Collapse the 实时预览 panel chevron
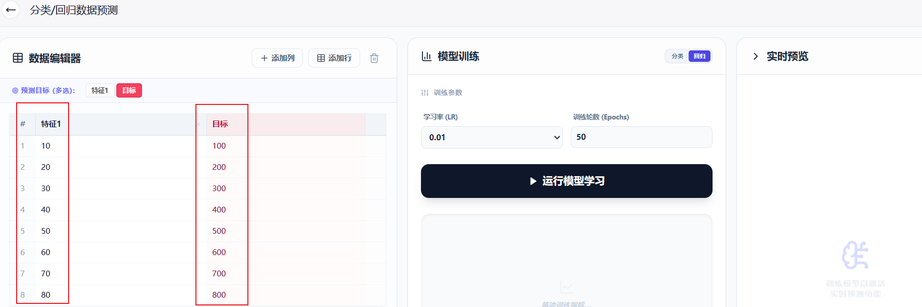This screenshot has width=922, height=307. click(756, 56)
